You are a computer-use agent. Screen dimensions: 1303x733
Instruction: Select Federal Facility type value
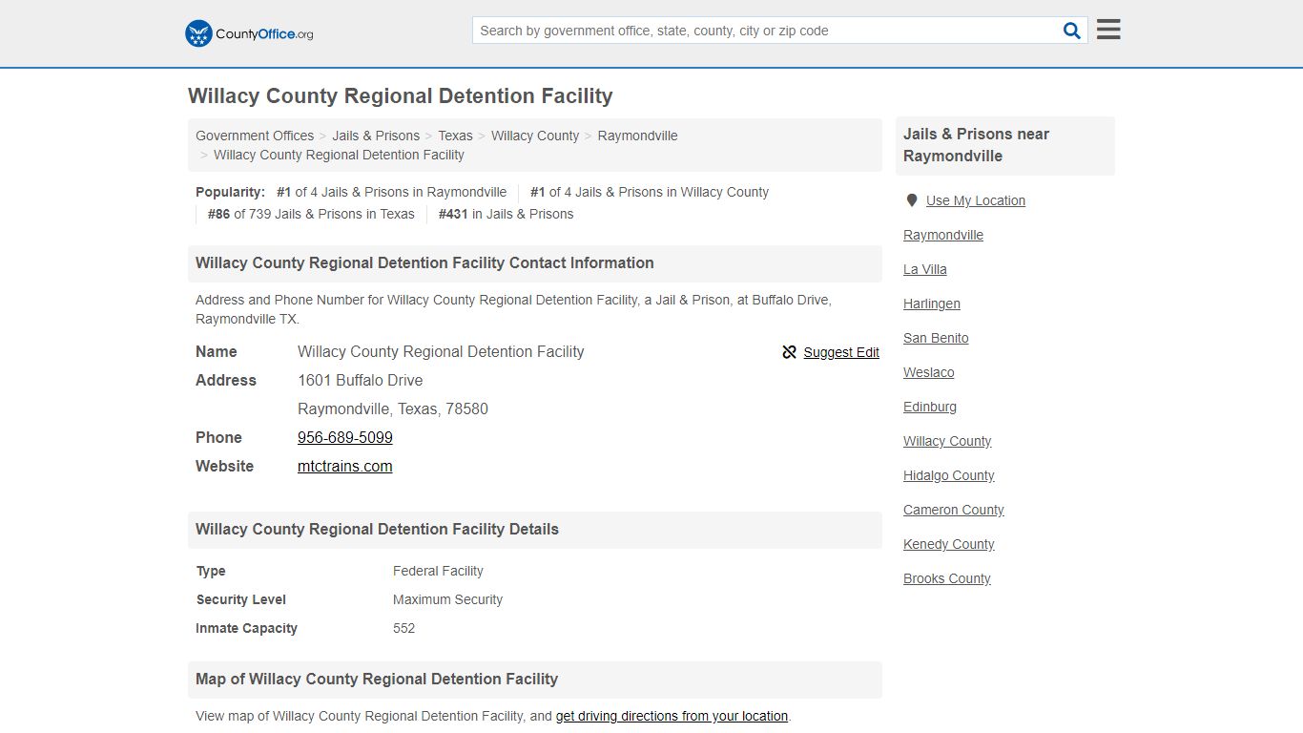coord(438,571)
